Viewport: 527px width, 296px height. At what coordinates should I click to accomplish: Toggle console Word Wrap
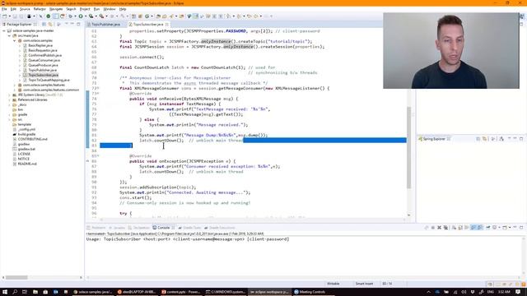pyautogui.click(x=467, y=228)
